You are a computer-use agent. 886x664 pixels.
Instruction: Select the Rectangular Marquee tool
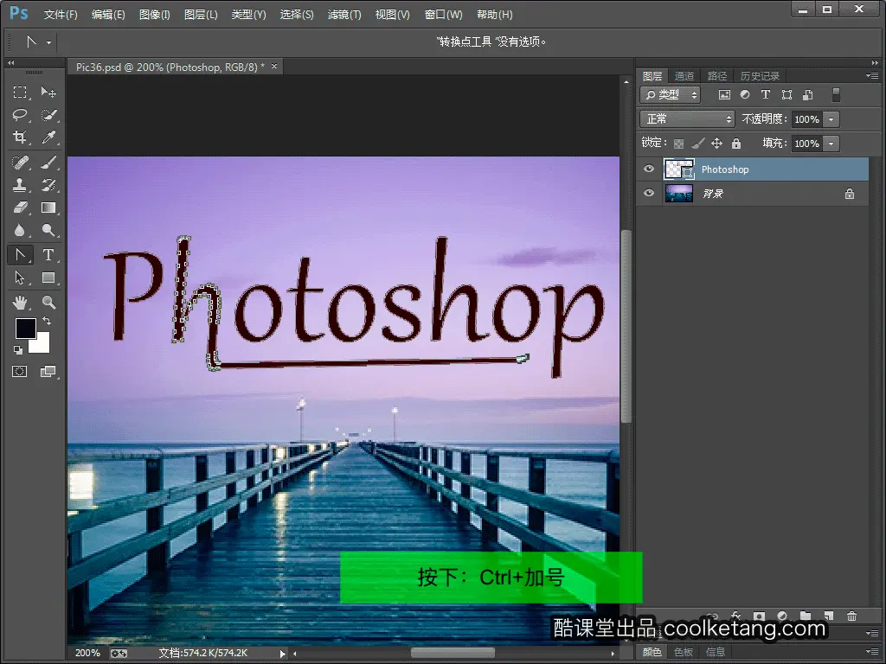[20, 92]
